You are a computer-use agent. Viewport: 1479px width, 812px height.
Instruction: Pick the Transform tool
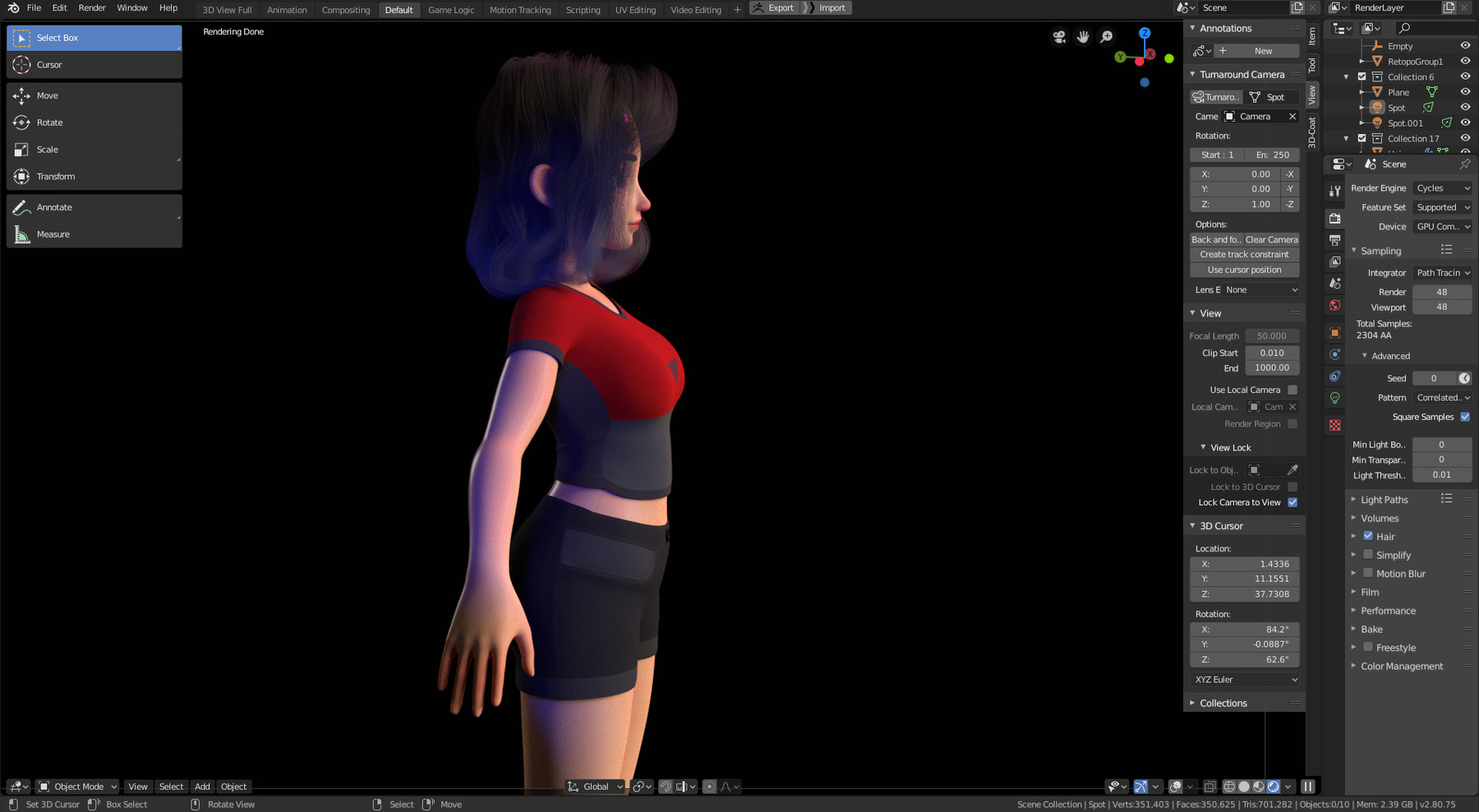[x=94, y=177]
